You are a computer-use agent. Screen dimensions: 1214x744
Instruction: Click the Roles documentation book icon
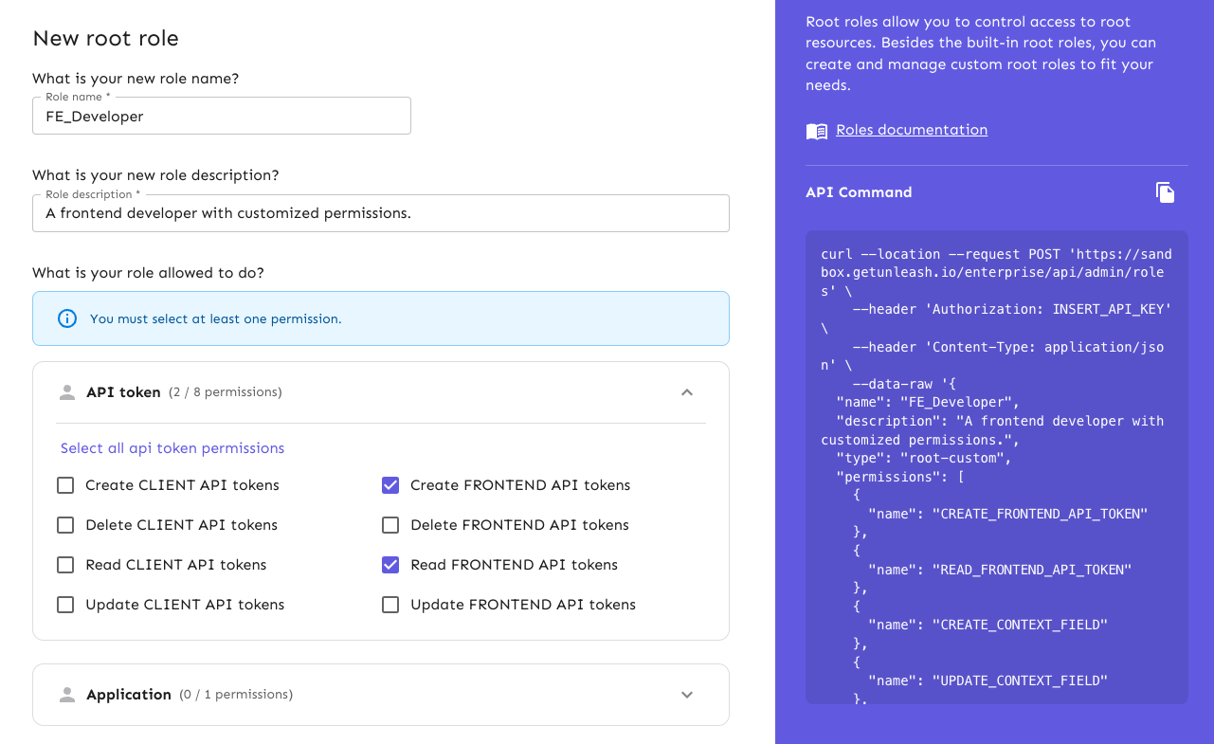817,130
